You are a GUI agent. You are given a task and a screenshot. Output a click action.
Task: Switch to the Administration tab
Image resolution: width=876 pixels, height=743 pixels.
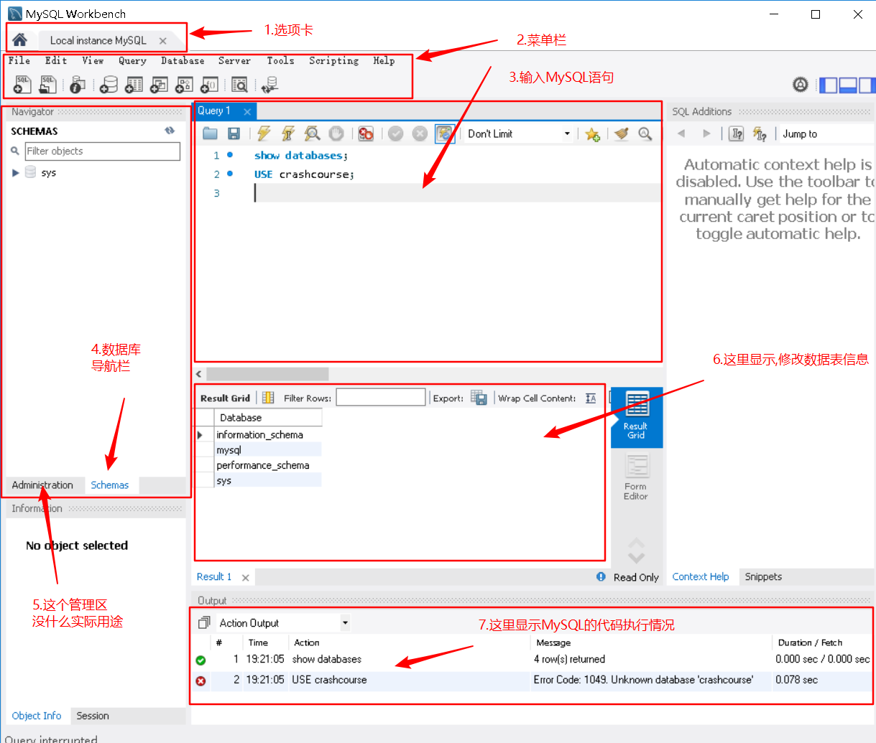tap(42, 485)
